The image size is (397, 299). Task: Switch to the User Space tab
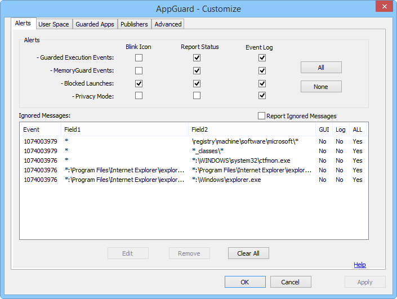53,24
